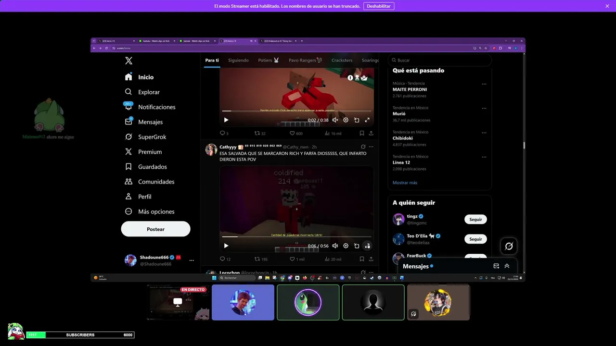Repost Cathyyy's post with 195 reposts

pyautogui.click(x=261, y=259)
